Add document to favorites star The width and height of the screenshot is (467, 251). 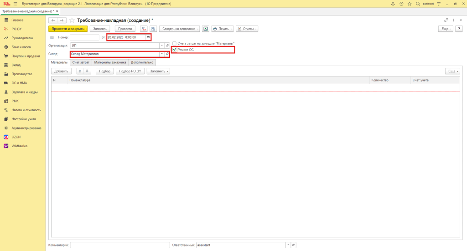click(72, 20)
